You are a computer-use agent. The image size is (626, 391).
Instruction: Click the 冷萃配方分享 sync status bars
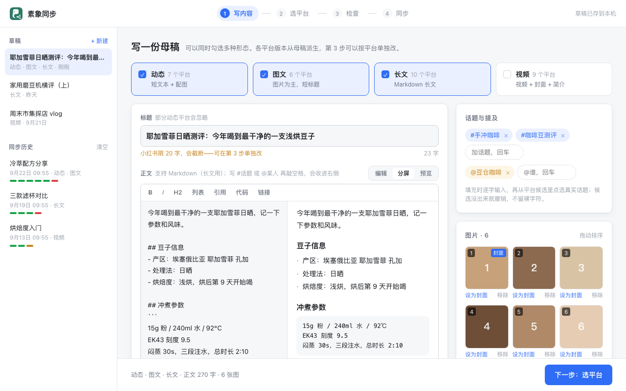(x=34, y=181)
